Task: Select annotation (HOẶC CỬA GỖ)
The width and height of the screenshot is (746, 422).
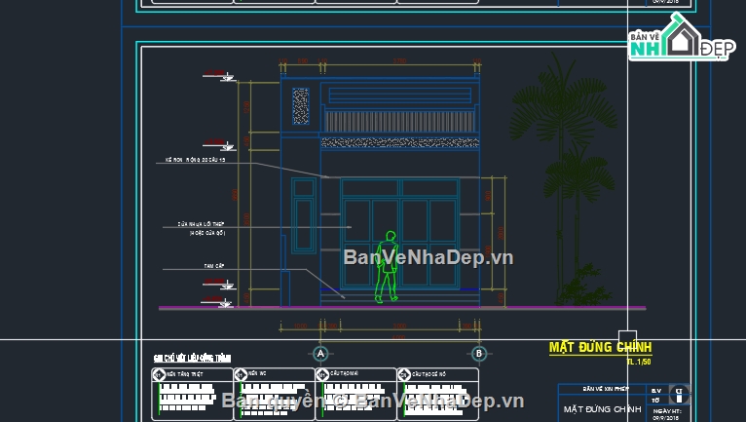Action: (x=207, y=233)
